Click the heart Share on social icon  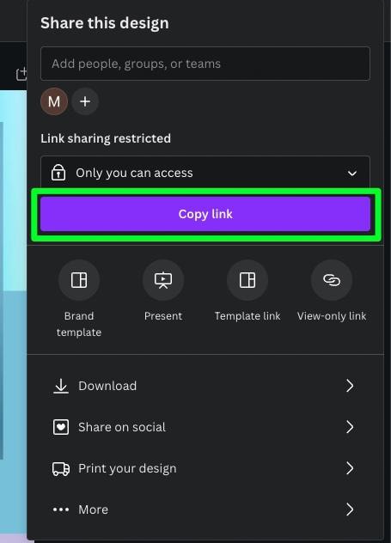[x=61, y=427]
